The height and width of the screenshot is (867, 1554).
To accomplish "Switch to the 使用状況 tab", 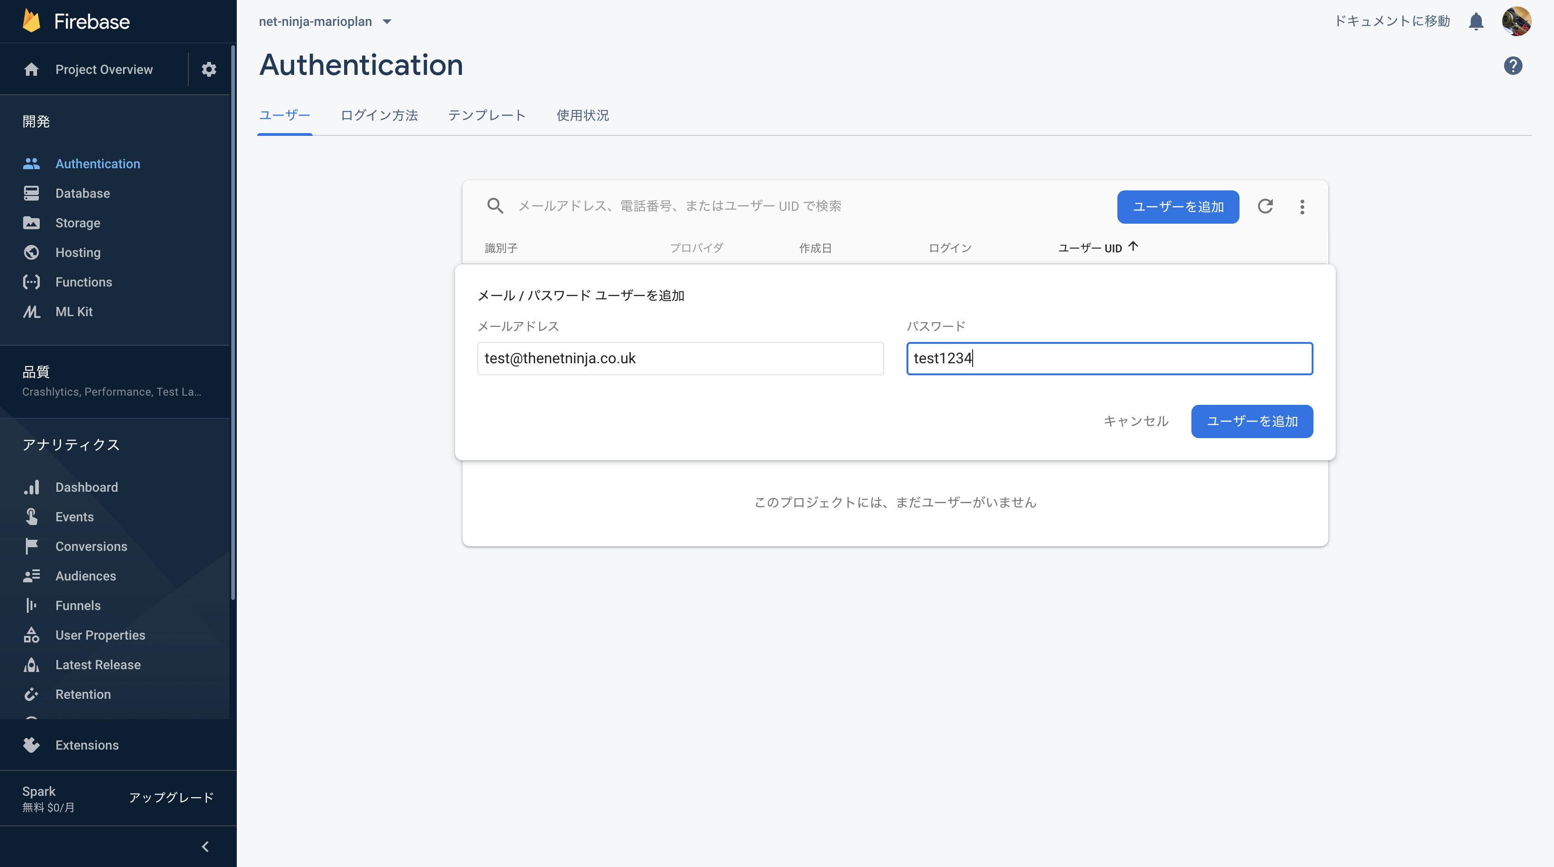I will click(582, 115).
